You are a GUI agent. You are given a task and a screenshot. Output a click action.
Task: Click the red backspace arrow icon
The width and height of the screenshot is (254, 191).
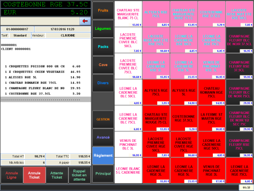(85, 21)
